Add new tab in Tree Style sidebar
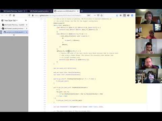This screenshot has width=162, height=121. [x=14, y=35]
